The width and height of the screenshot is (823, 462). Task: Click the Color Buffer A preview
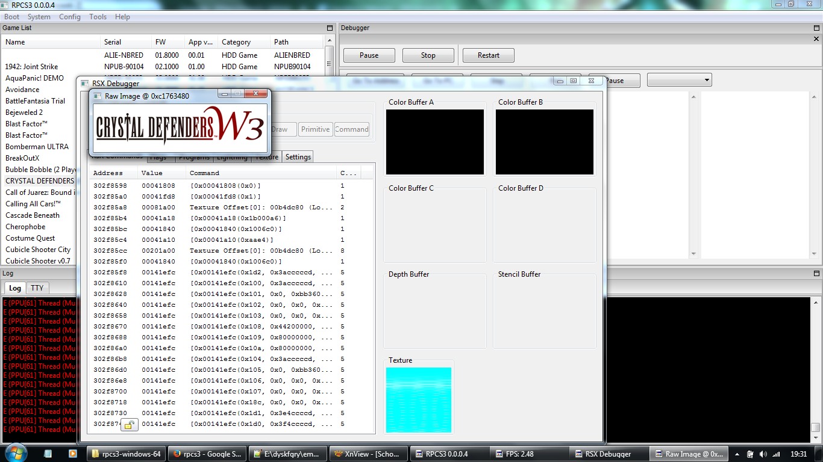click(434, 142)
